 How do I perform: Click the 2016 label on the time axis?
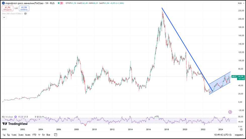click(148, 129)
